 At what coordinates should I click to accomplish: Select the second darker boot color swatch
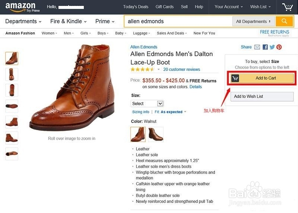156,134
